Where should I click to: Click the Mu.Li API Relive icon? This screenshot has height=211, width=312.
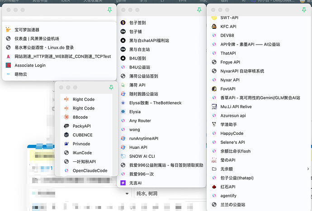(x=214, y=107)
